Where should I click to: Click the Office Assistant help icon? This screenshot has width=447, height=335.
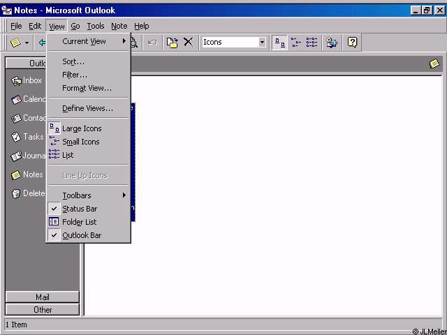[352, 43]
